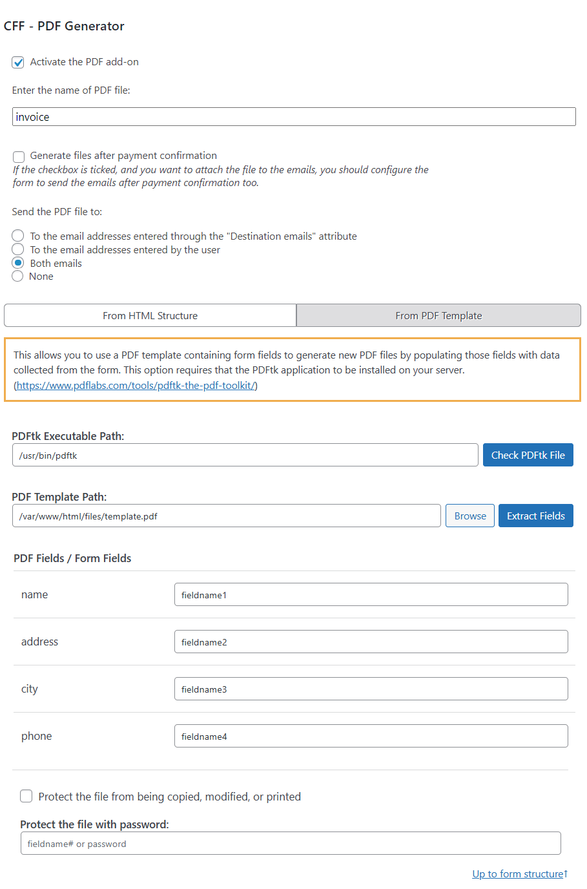The height and width of the screenshot is (889, 587).
Task: Tick 'Generate files after payment confirmation'
Action: click(19, 156)
